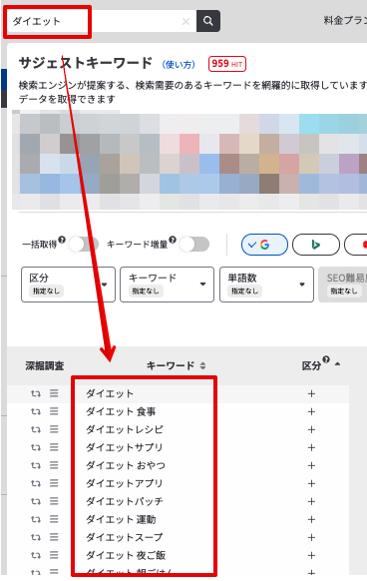Select the Google search engine button
The height and width of the screenshot is (581, 367).
tap(264, 245)
